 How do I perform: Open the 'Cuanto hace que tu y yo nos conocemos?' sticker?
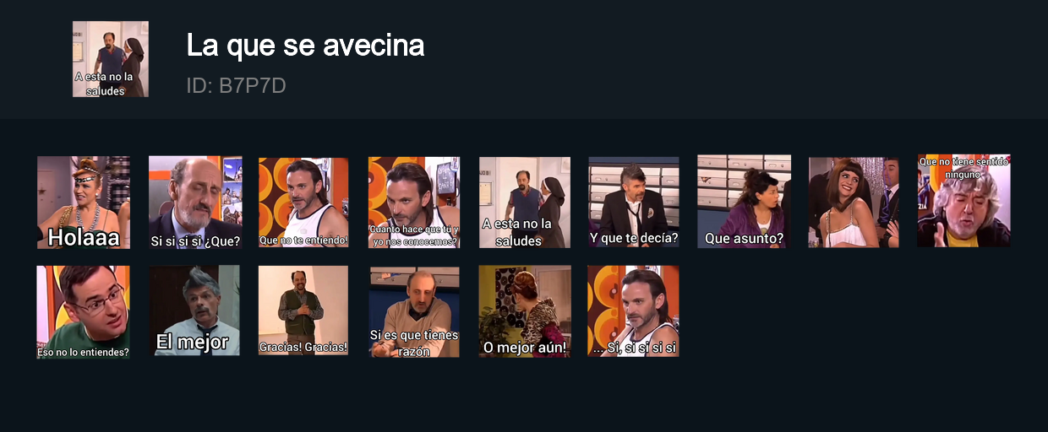pyautogui.click(x=414, y=202)
